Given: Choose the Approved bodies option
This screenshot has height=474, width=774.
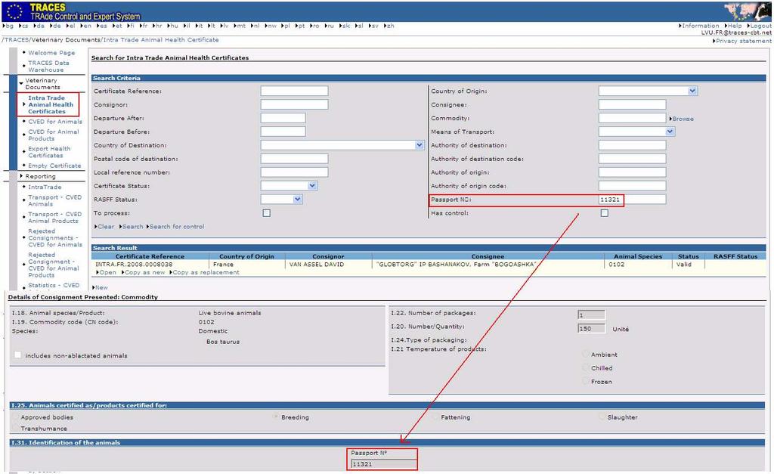Looking at the screenshot, I should pos(15,417).
